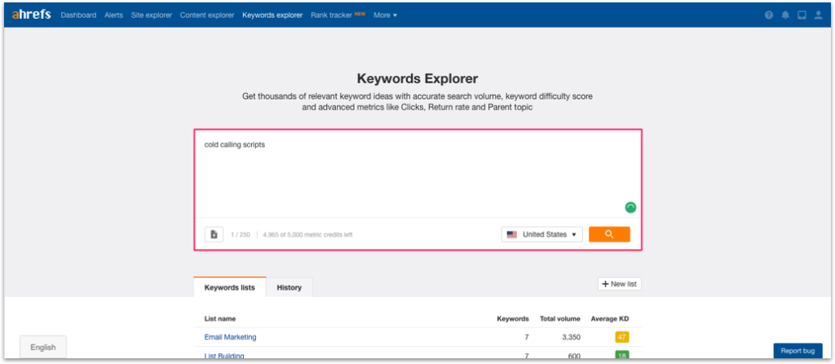Screen dimensions: 835x364
Task: Switch to the History tab
Action: (289, 287)
